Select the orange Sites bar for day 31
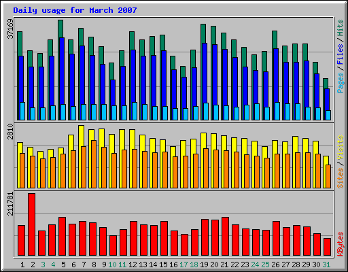This screenshot has height=272, width=348. point(328,176)
